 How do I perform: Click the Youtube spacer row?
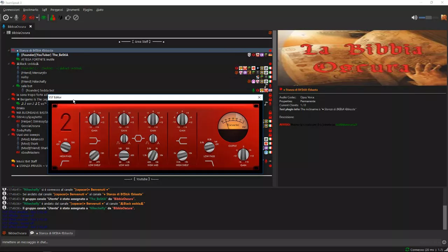click(x=142, y=179)
